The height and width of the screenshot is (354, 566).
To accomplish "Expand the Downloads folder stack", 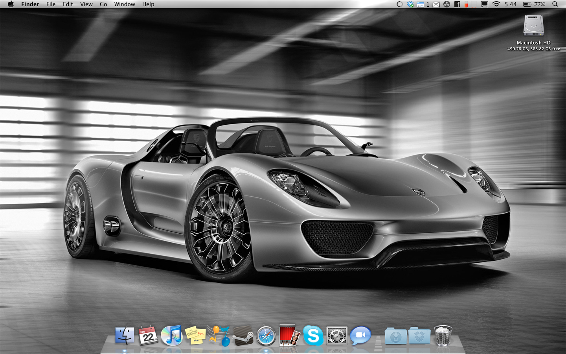I will coord(396,336).
